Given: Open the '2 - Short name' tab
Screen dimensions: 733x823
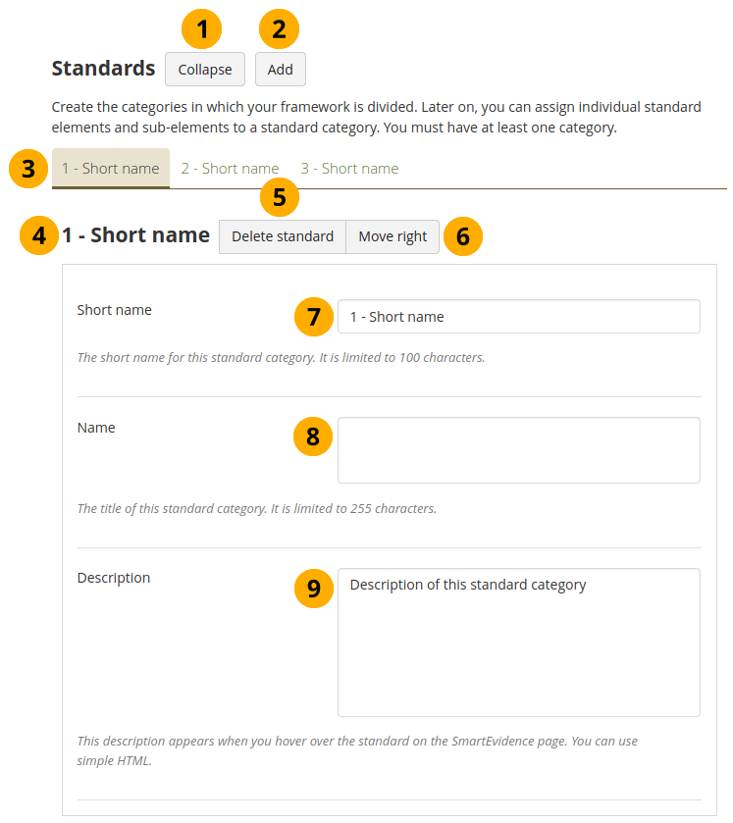Looking at the screenshot, I should click(x=230, y=169).
